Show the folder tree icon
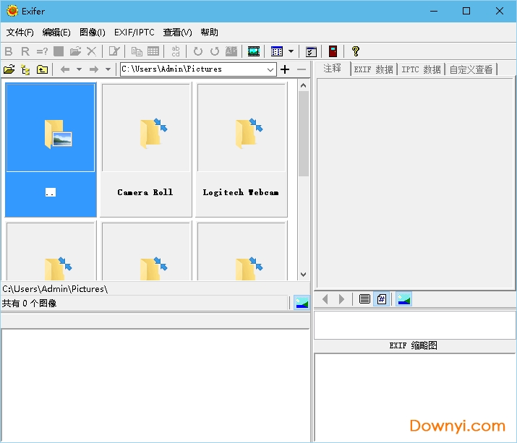Image resolution: width=517 pixels, height=443 pixels. pyautogui.click(x=25, y=69)
